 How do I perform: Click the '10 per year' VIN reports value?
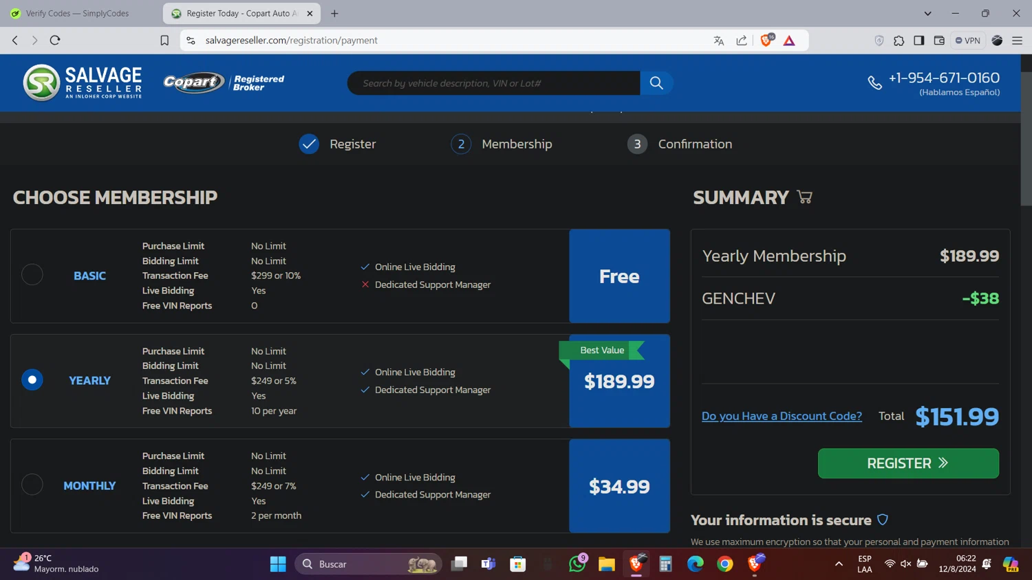(x=274, y=411)
